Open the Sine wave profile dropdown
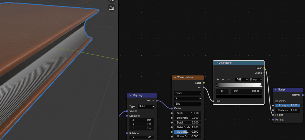The width and height of the screenshot is (305, 140). click(x=188, y=104)
